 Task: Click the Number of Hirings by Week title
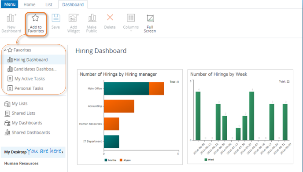[218, 74]
